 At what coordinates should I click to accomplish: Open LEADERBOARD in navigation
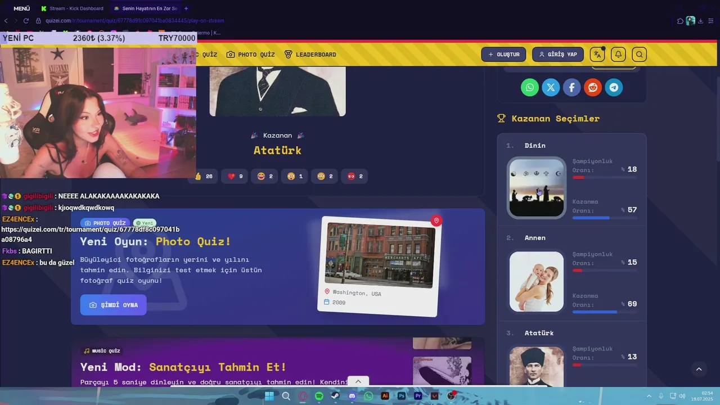[310, 55]
